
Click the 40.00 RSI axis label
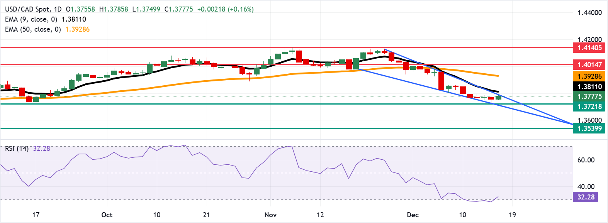586,187
